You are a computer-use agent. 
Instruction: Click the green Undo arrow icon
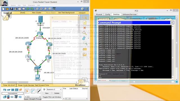28,9
